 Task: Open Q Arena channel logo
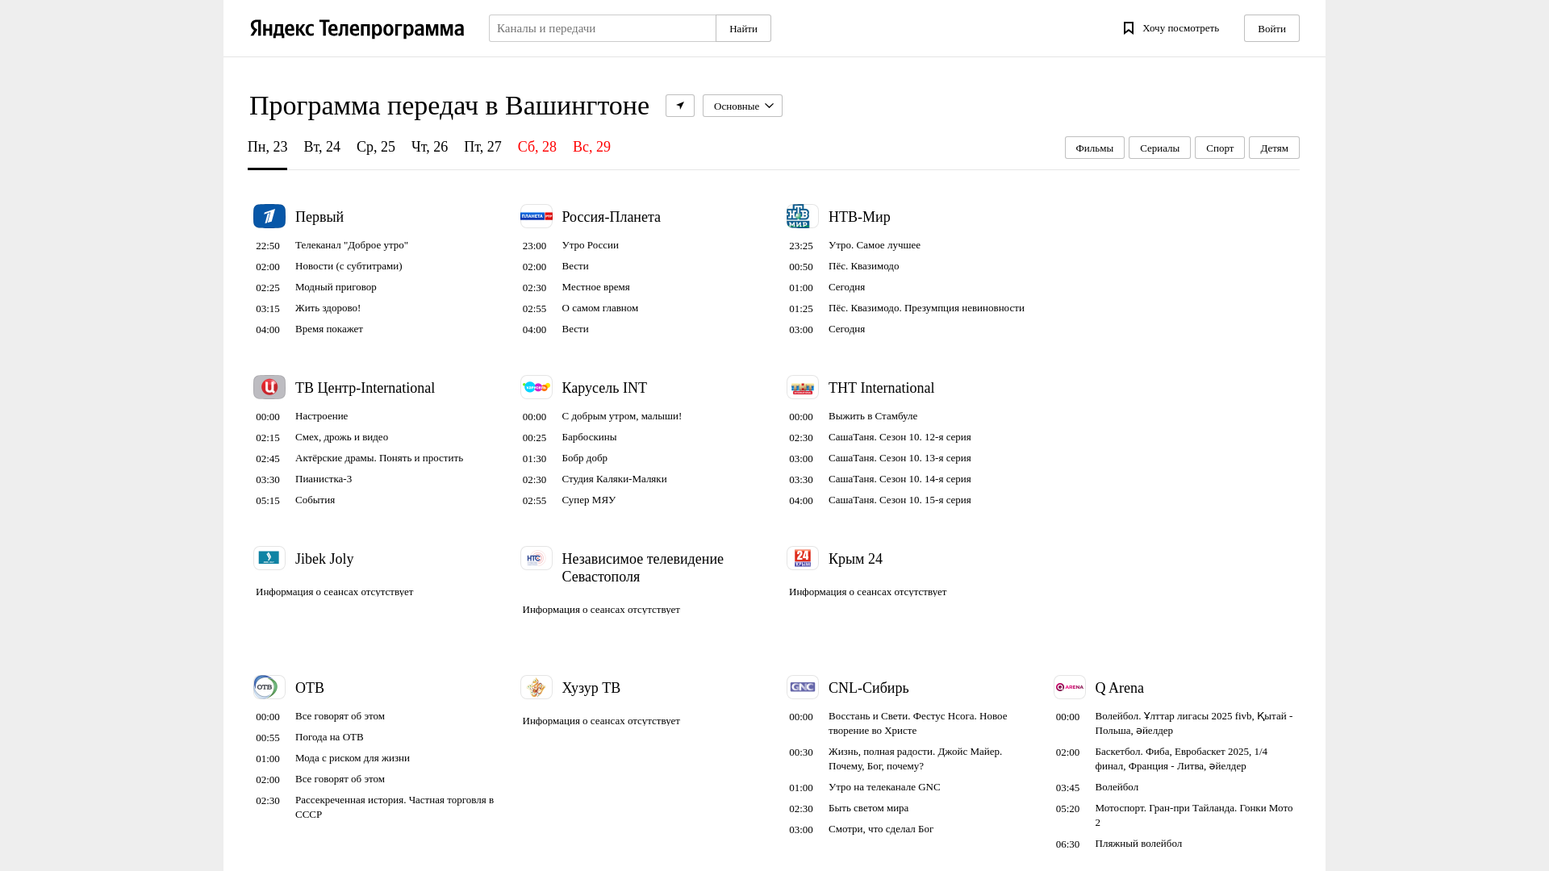[1070, 687]
